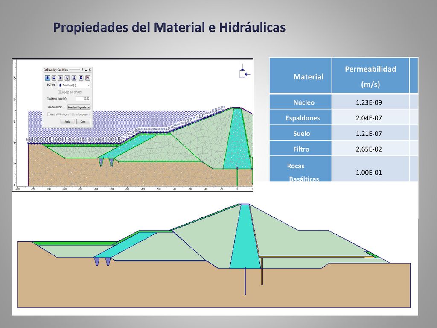Viewport: 437px width, 328px height.
Task: Open help in Set Boundary Conditions dialog
Action: (82, 70)
